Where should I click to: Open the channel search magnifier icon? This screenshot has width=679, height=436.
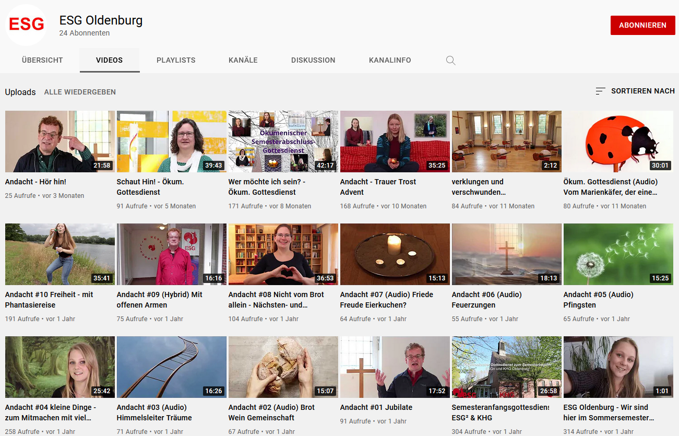tap(451, 61)
